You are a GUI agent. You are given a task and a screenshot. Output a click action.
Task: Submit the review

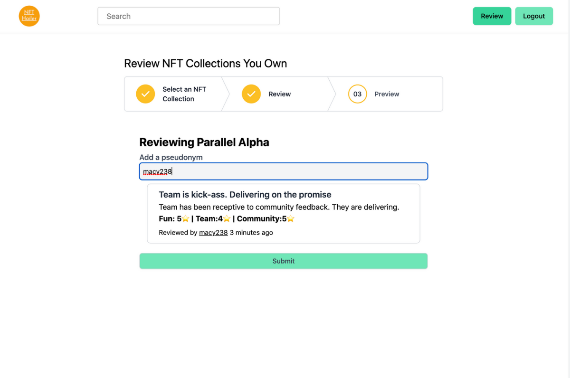pos(284,261)
